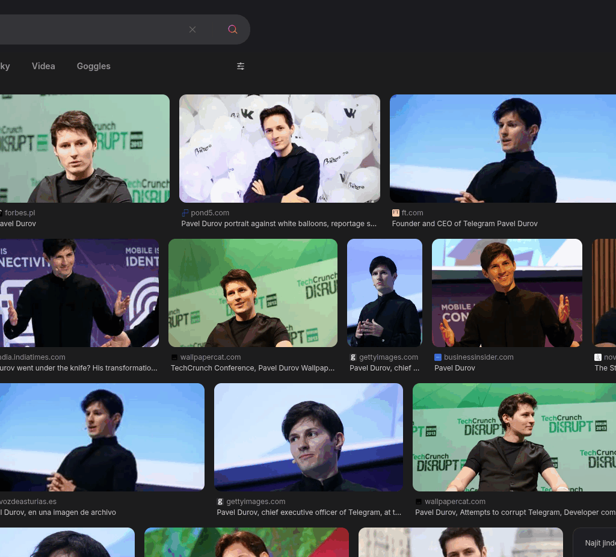The height and width of the screenshot is (557, 616).
Task: Click the ft.com favicon
Action: pos(396,213)
